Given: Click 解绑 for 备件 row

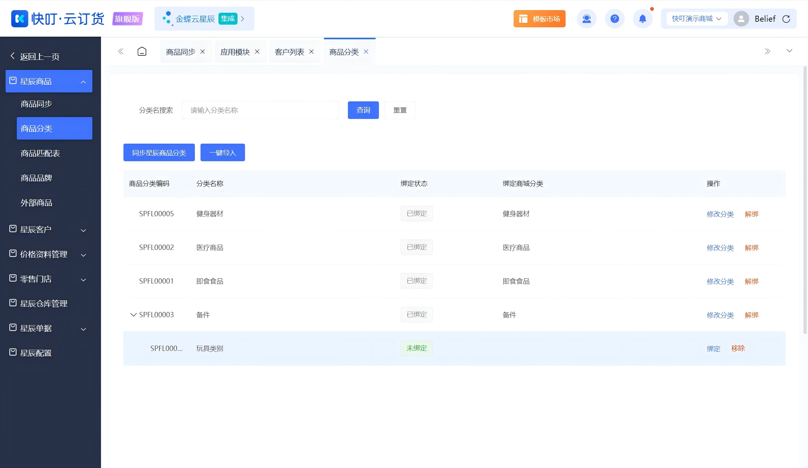Looking at the screenshot, I should [x=752, y=315].
